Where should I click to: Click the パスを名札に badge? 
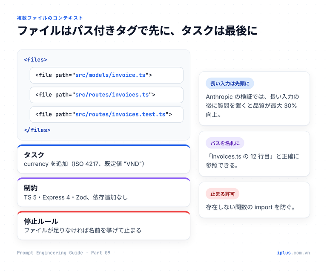(225, 143)
